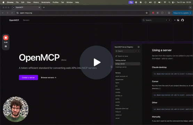Open the File menu
The image size is (193, 125).
coord(17,2)
